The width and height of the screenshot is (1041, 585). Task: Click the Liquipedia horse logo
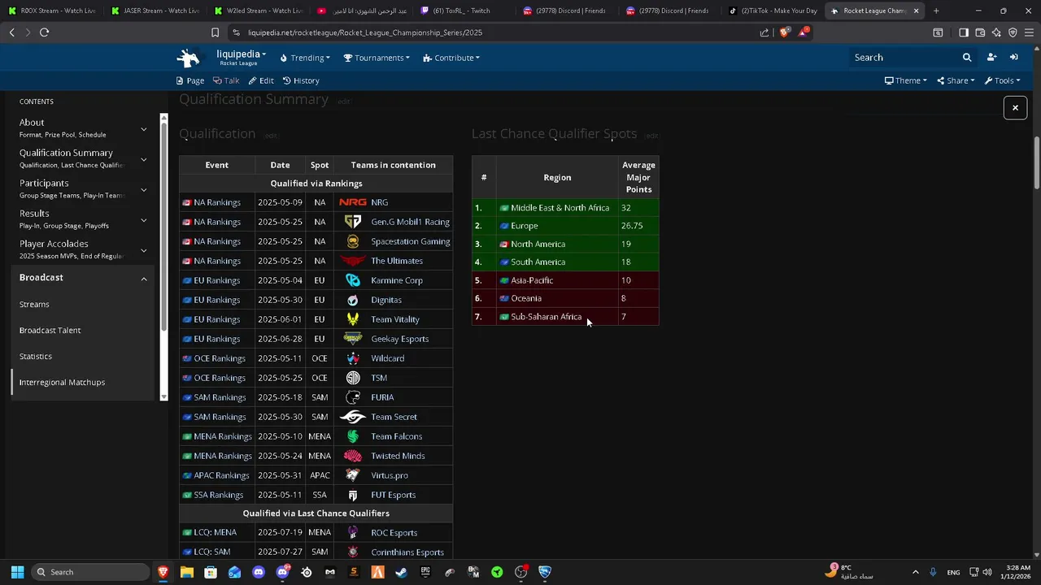[188, 58]
